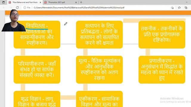This screenshot has height=107, width=191.
Task: Click the browser Back arrow
Action: point(4,7)
